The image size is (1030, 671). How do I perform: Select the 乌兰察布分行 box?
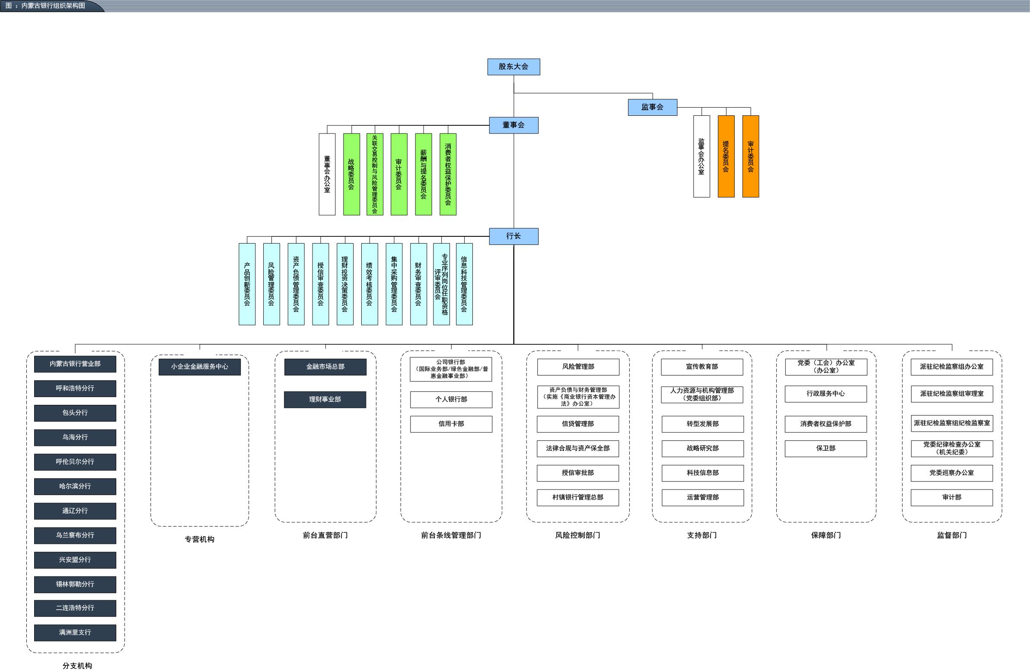(75, 536)
